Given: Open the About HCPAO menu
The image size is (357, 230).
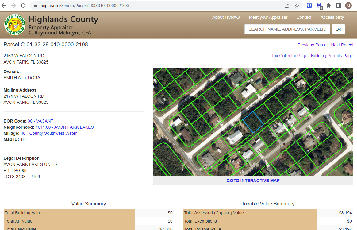Looking at the screenshot, I should 226,17.
